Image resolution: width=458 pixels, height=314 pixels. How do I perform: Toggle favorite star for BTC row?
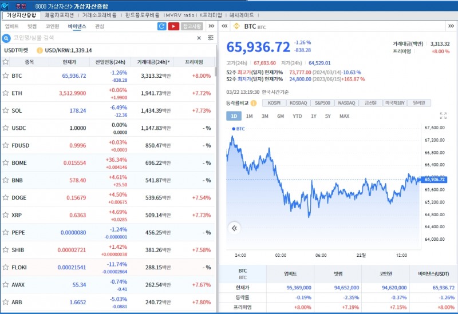pyautogui.click(x=6, y=75)
